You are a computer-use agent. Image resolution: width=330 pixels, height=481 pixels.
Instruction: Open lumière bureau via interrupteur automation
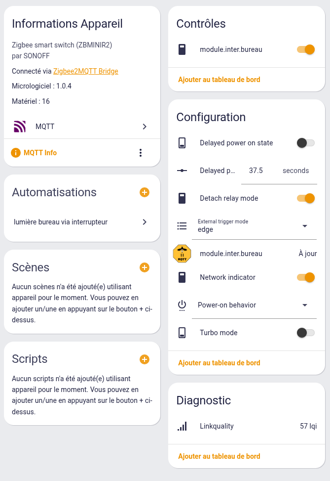(x=82, y=222)
